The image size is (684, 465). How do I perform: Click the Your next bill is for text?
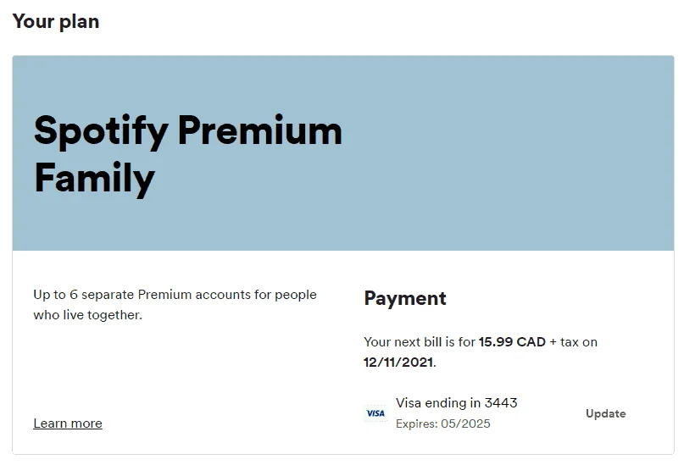[x=420, y=342]
